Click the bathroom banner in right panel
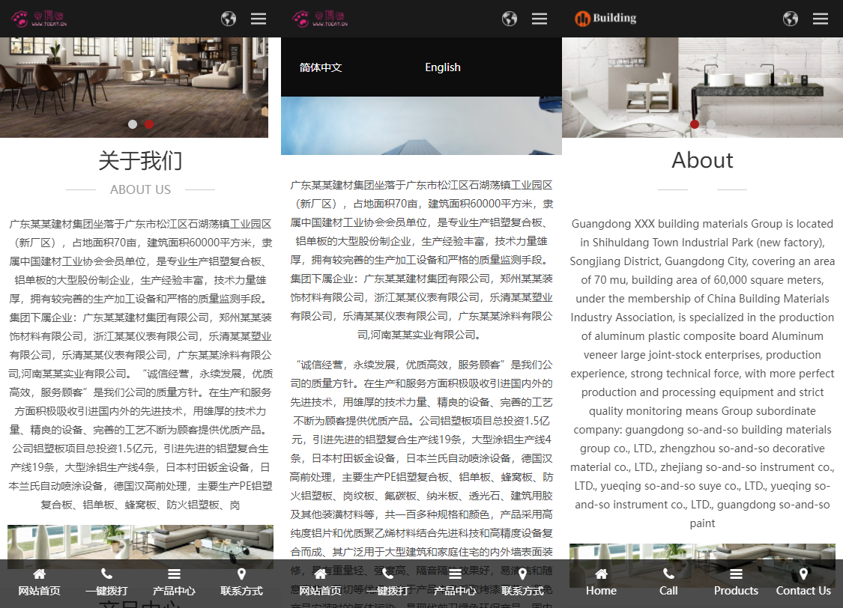The width and height of the screenshot is (843, 608). (x=702, y=88)
